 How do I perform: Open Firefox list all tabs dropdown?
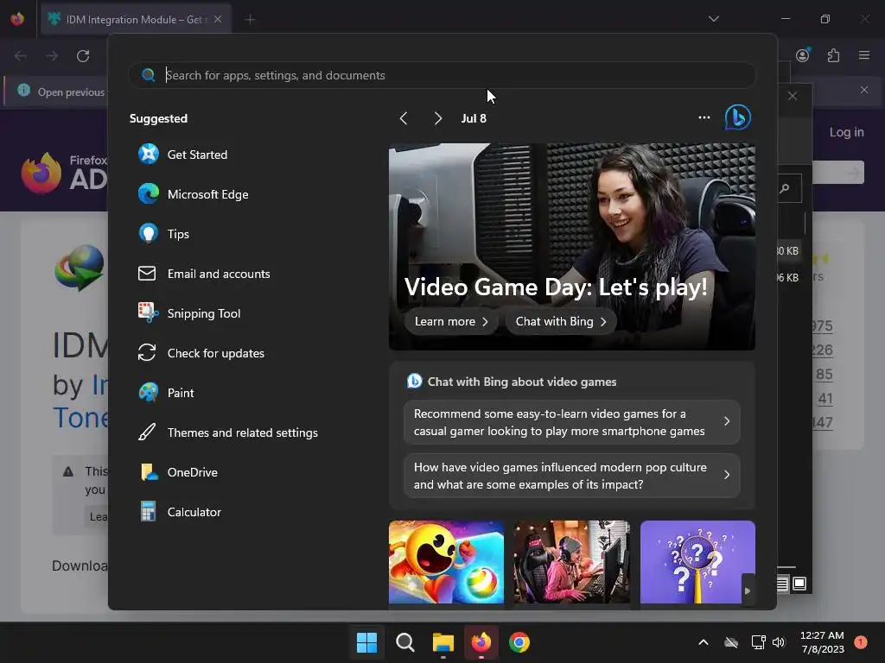pyautogui.click(x=713, y=19)
